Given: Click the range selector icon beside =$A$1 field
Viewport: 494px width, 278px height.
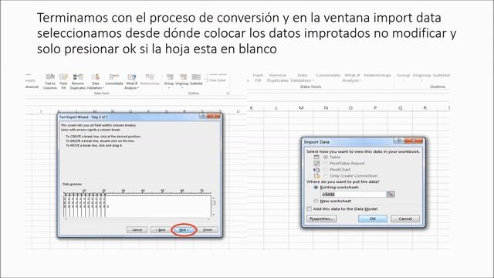Looking at the screenshot, I should coord(391,194).
